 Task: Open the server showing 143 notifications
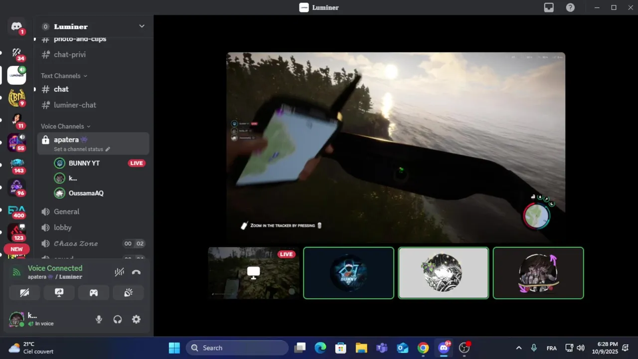16,165
